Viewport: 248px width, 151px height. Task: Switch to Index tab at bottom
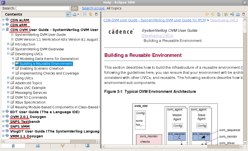pyautogui.click(x=38, y=146)
